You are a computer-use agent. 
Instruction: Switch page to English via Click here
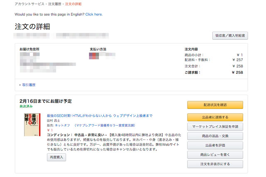(x=94, y=15)
